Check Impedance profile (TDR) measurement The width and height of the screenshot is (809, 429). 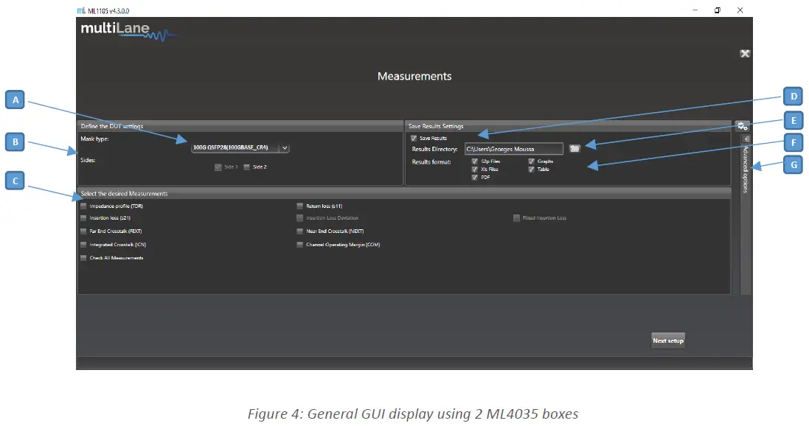83,206
